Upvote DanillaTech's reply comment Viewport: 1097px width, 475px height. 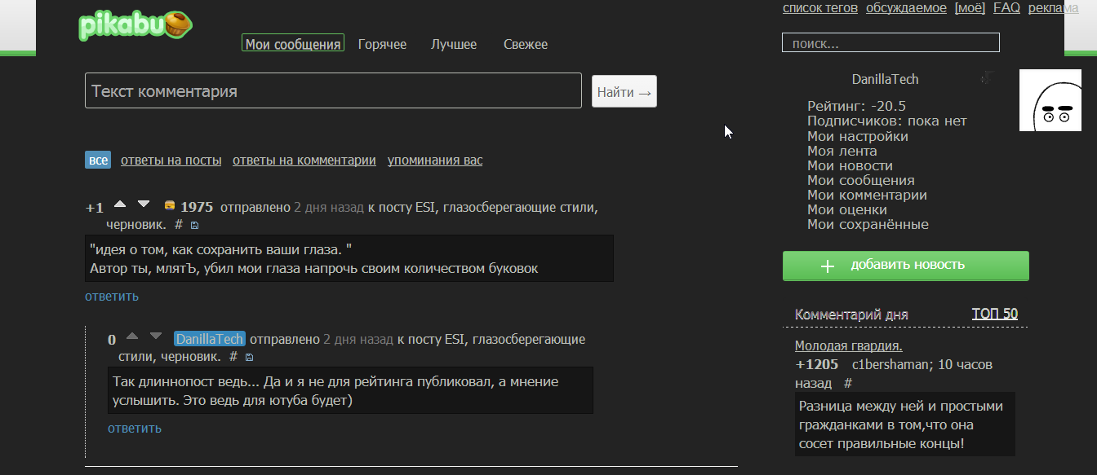click(132, 336)
